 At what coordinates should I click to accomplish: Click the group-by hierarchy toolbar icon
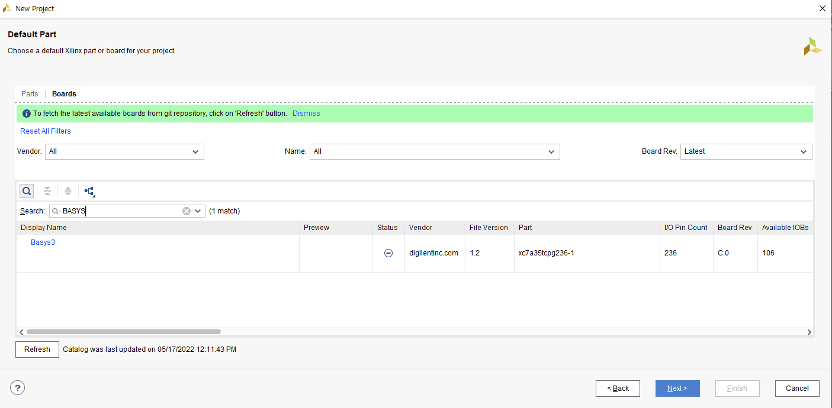(89, 191)
